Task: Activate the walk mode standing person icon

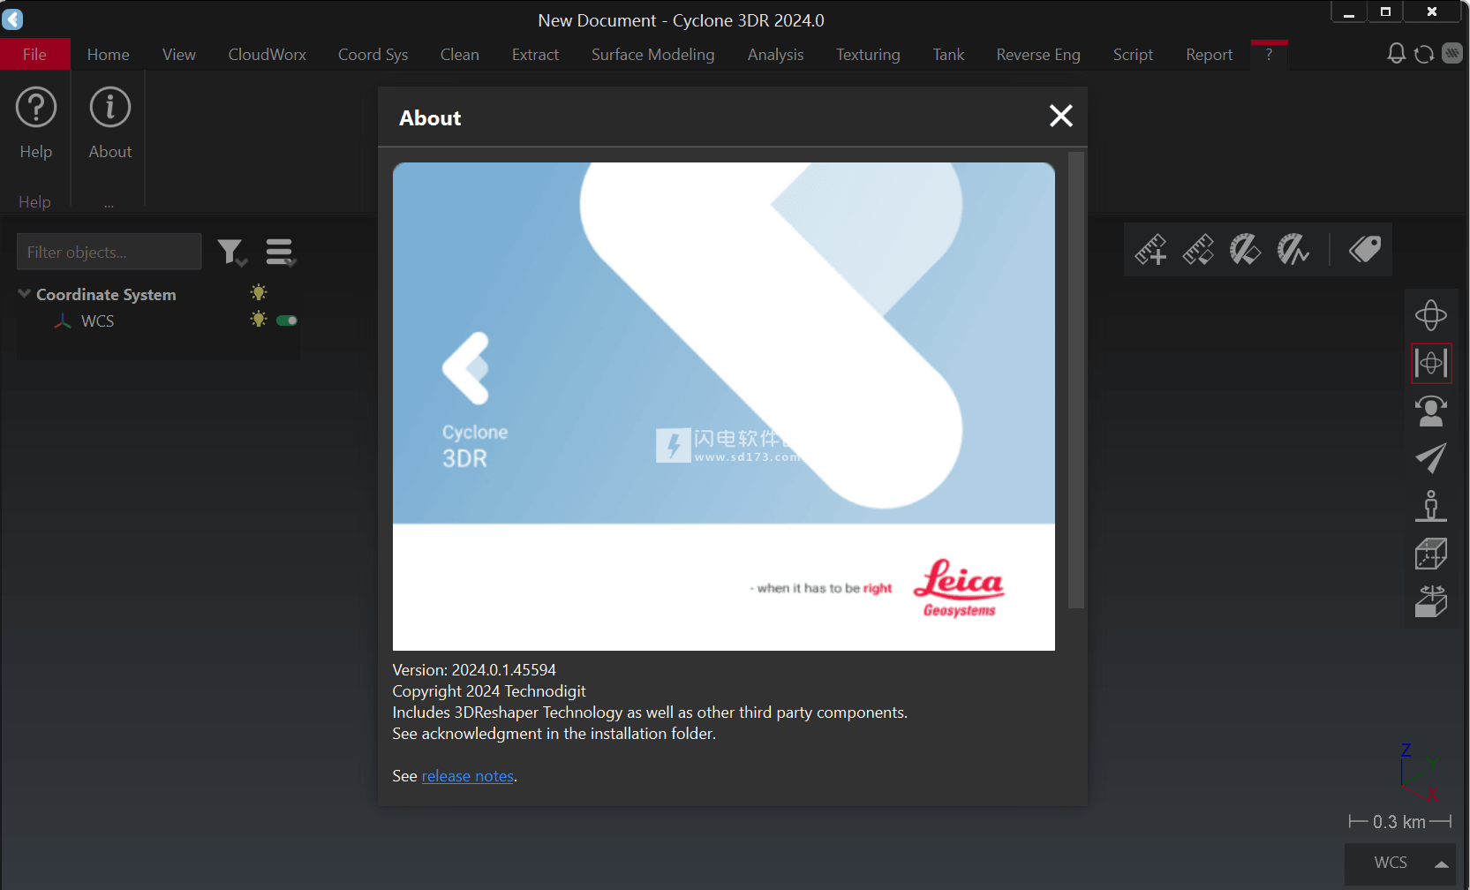Action: click(1431, 506)
